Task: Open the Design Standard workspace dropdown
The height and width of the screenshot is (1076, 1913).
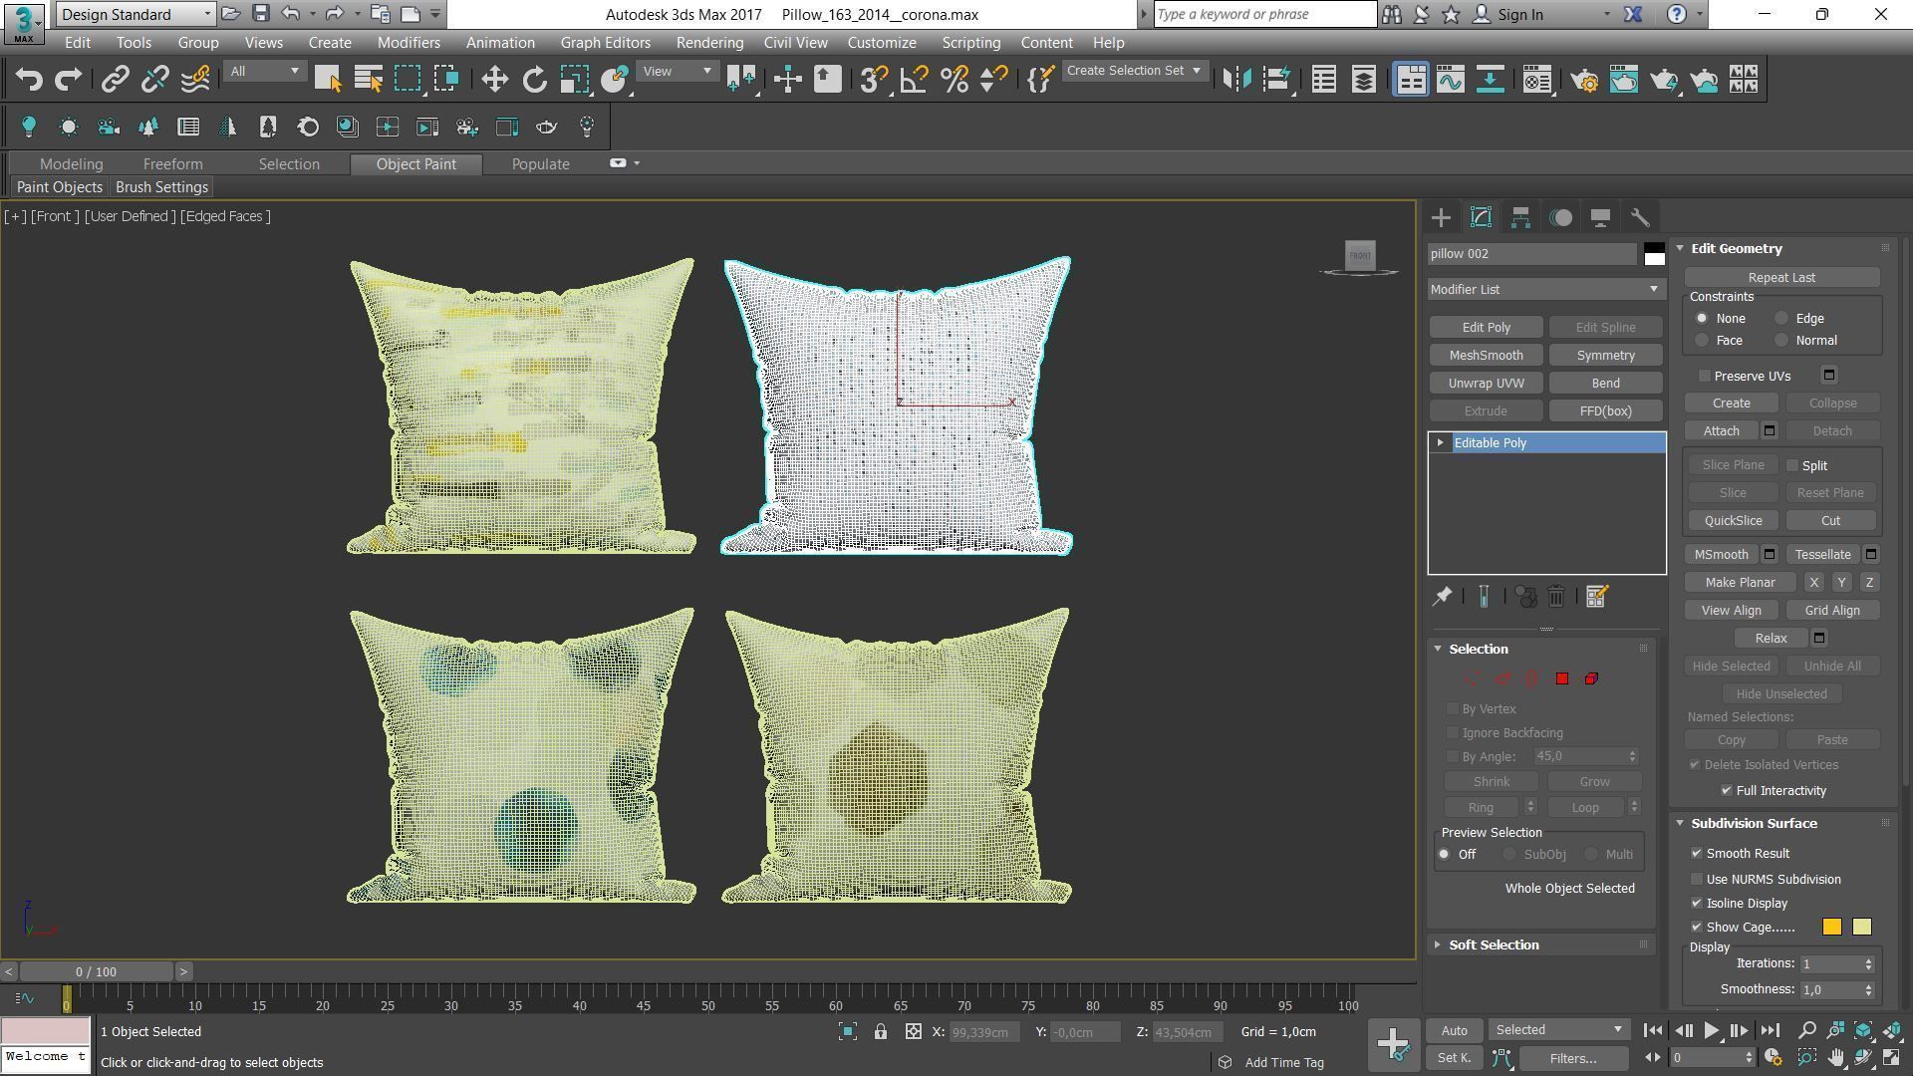Action: (x=136, y=14)
